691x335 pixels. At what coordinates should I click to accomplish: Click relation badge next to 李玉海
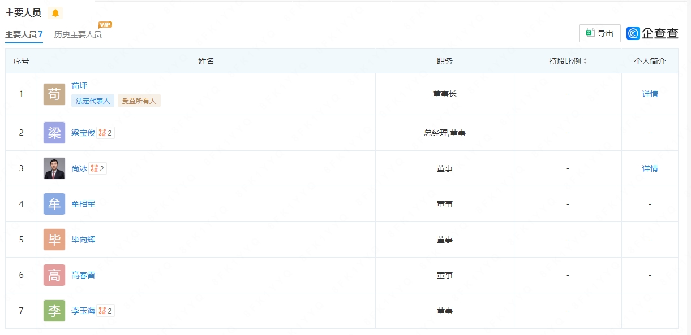pyautogui.click(x=106, y=311)
